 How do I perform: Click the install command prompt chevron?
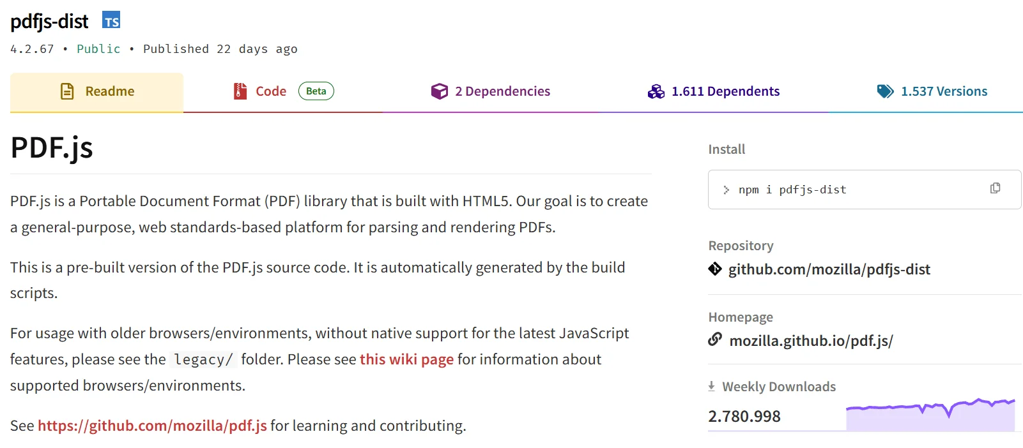(726, 190)
